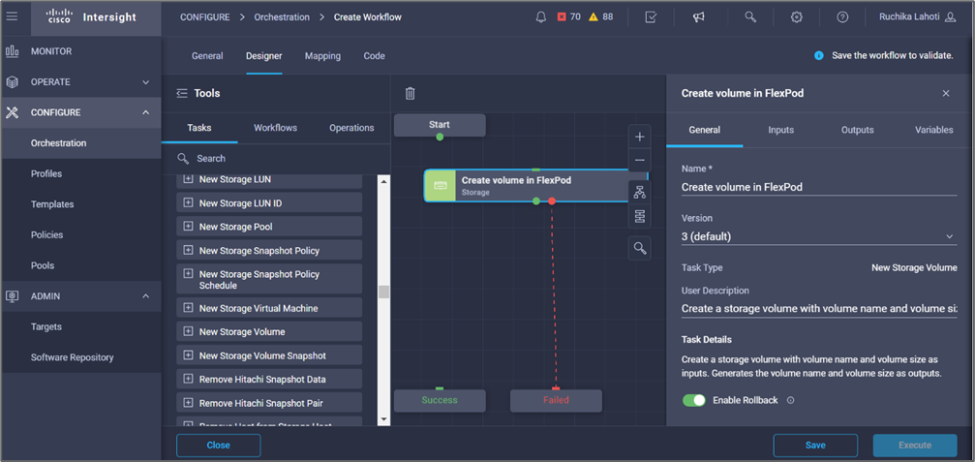Viewport: 975px width, 462px height.
Task: Expand New Storage Volume task entry
Action: point(189,332)
